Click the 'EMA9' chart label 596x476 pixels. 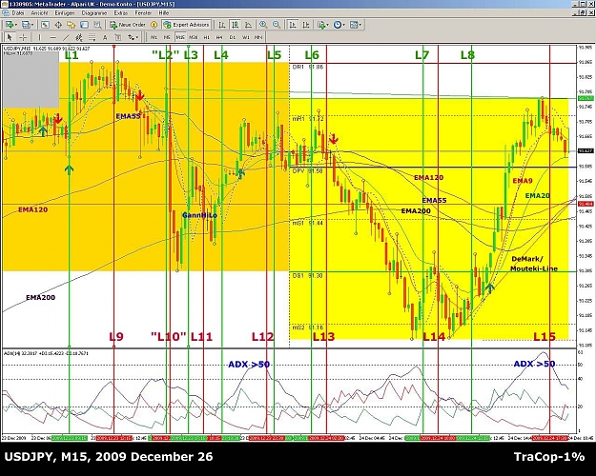click(x=523, y=181)
